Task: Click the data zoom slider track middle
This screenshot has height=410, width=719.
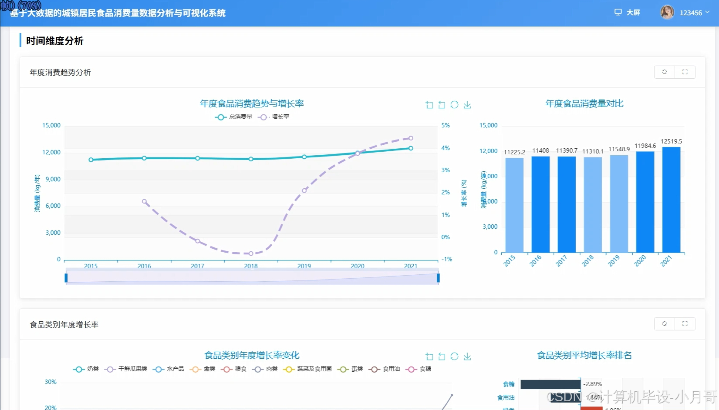Action: (252, 278)
